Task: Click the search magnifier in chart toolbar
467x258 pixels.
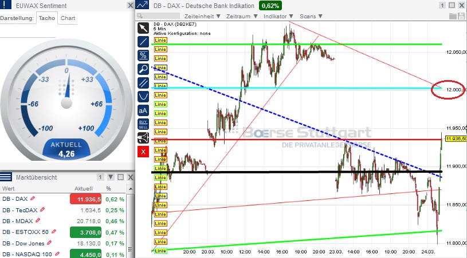Action: [x=140, y=16]
